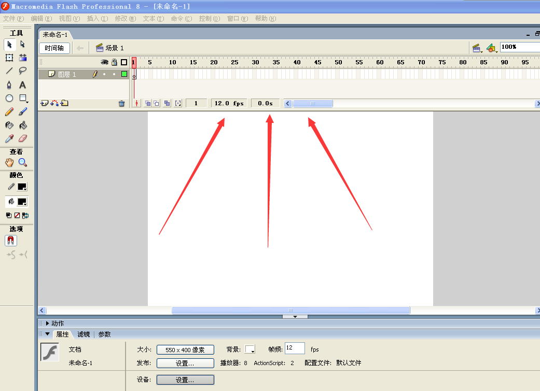
Task: Select the Pen tool
Action: (9, 85)
